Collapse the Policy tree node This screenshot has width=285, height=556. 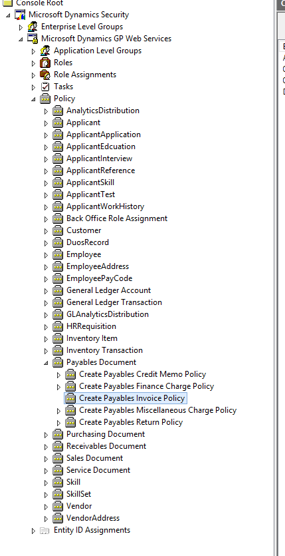click(x=33, y=99)
